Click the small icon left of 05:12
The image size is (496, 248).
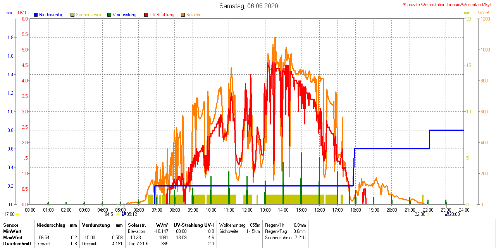pos(124,214)
